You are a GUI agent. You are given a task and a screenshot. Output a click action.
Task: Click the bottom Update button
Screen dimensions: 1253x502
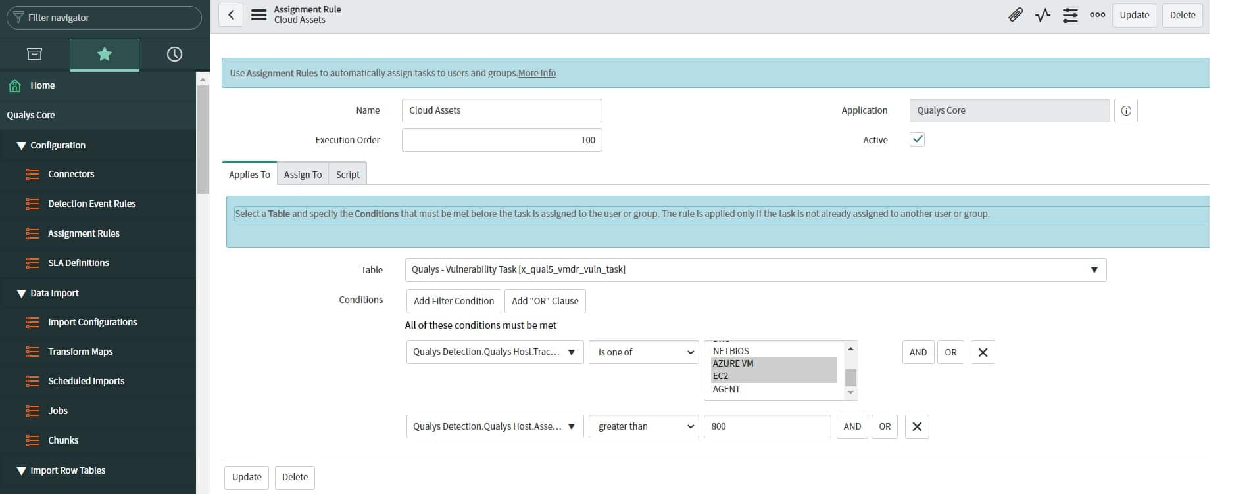[x=247, y=477]
